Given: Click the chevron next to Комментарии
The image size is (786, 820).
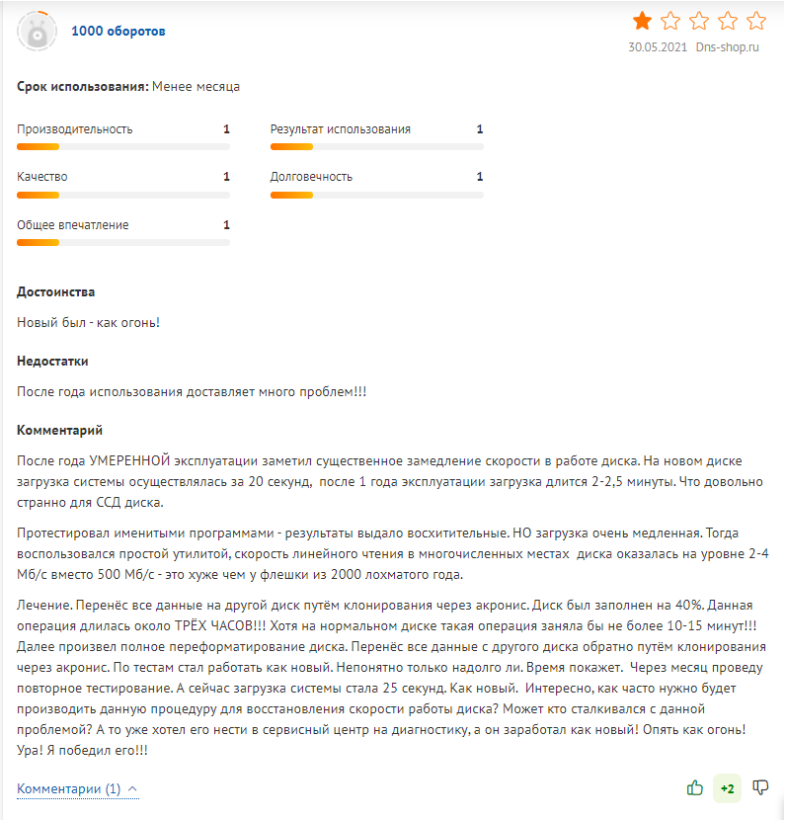Looking at the screenshot, I should [x=133, y=789].
